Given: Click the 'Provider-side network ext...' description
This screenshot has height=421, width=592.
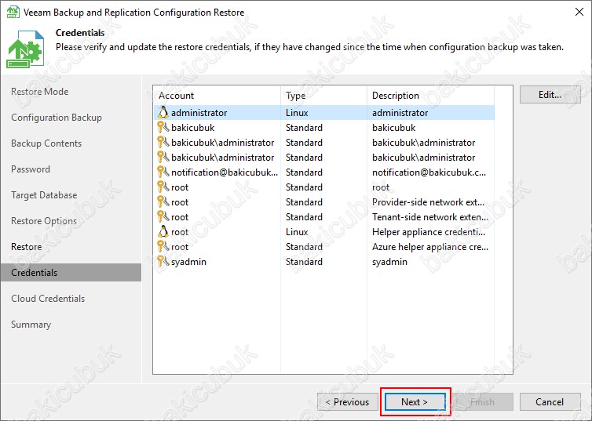Looking at the screenshot, I should (x=428, y=202).
